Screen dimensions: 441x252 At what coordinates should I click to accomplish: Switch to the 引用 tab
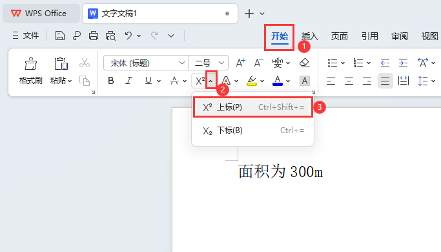(369, 36)
